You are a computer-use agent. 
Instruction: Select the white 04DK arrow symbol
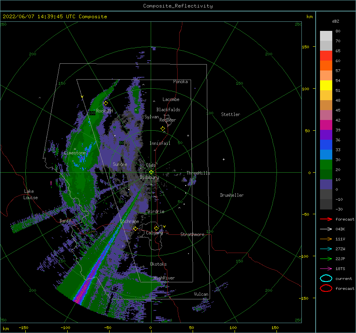(326, 229)
